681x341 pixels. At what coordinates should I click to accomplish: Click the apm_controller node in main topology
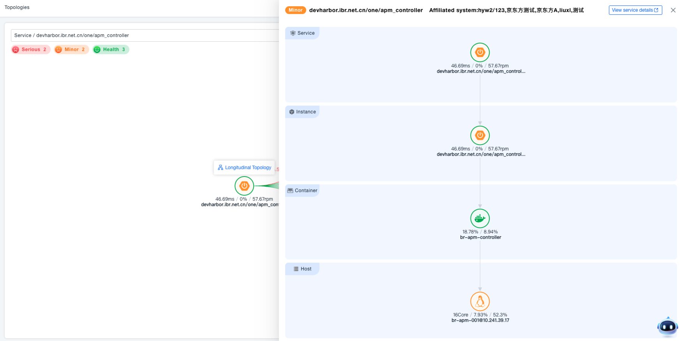244,186
